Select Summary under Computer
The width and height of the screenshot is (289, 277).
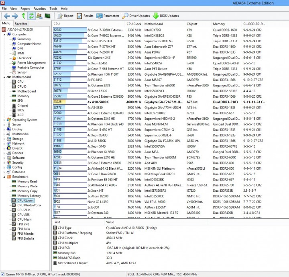24,39
